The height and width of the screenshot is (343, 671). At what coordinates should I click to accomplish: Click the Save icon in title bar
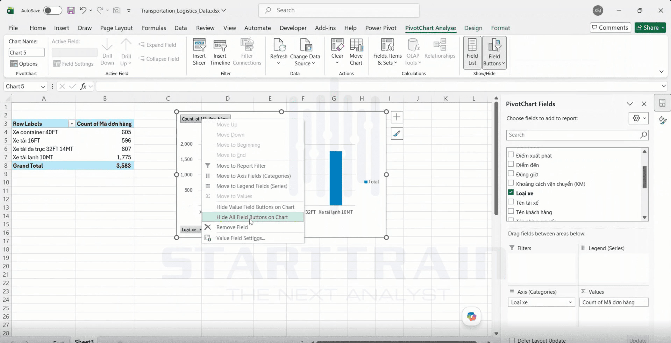(x=71, y=10)
